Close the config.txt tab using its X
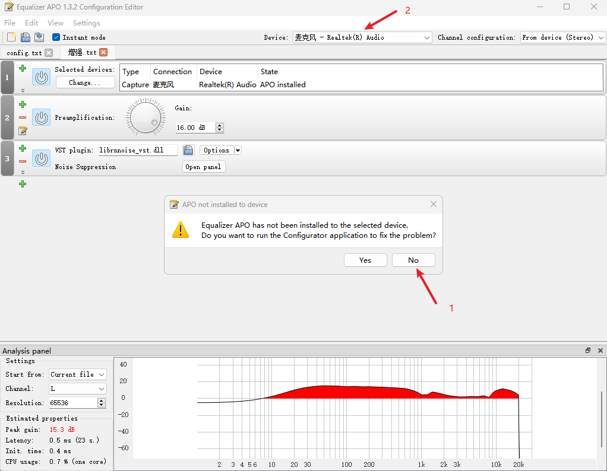Image resolution: width=607 pixels, height=471 pixels. click(x=49, y=53)
